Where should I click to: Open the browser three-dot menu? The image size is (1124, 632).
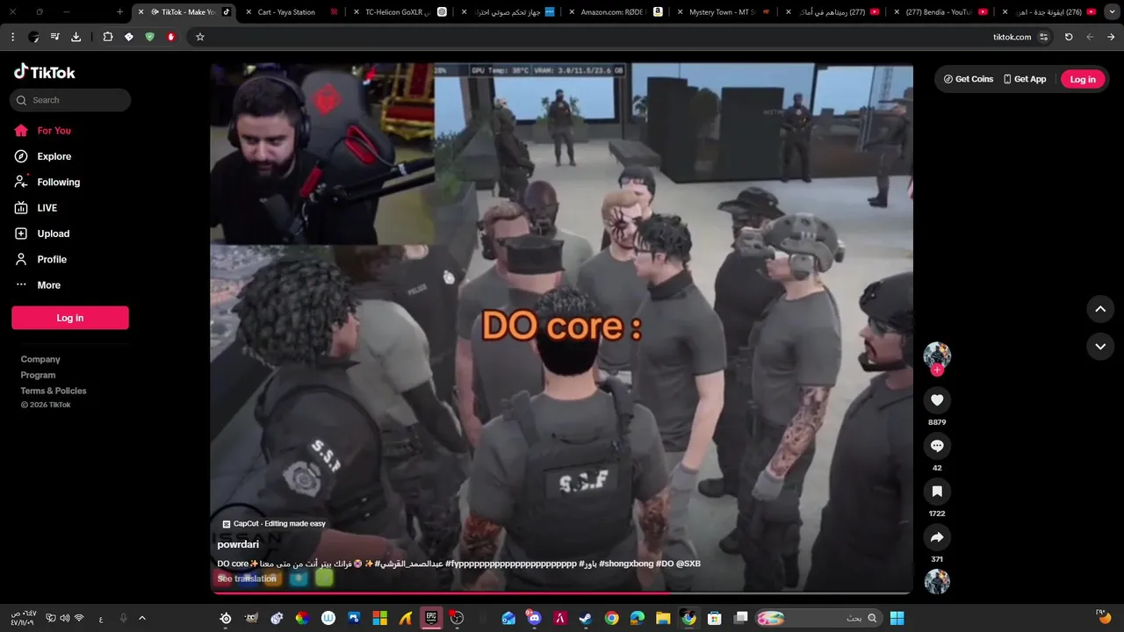click(12, 37)
